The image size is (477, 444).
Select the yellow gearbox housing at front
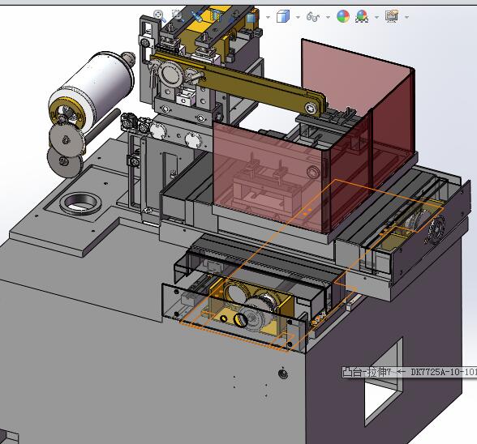[251, 307]
